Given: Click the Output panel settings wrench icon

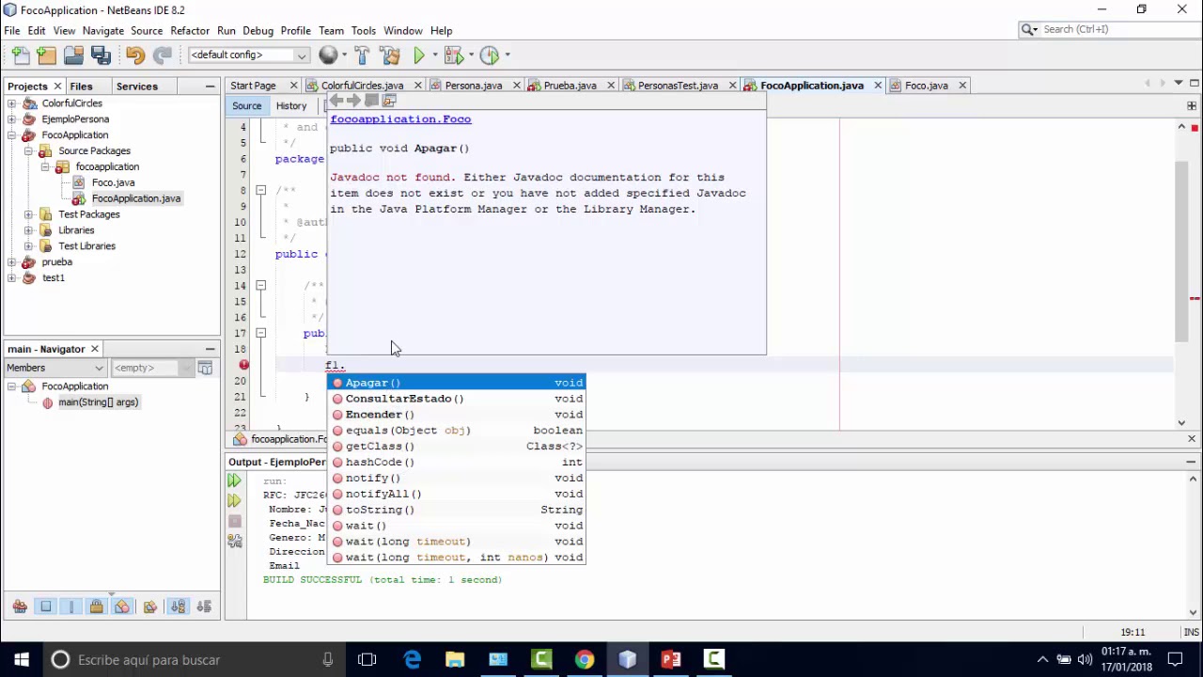Looking at the screenshot, I should (x=235, y=541).
